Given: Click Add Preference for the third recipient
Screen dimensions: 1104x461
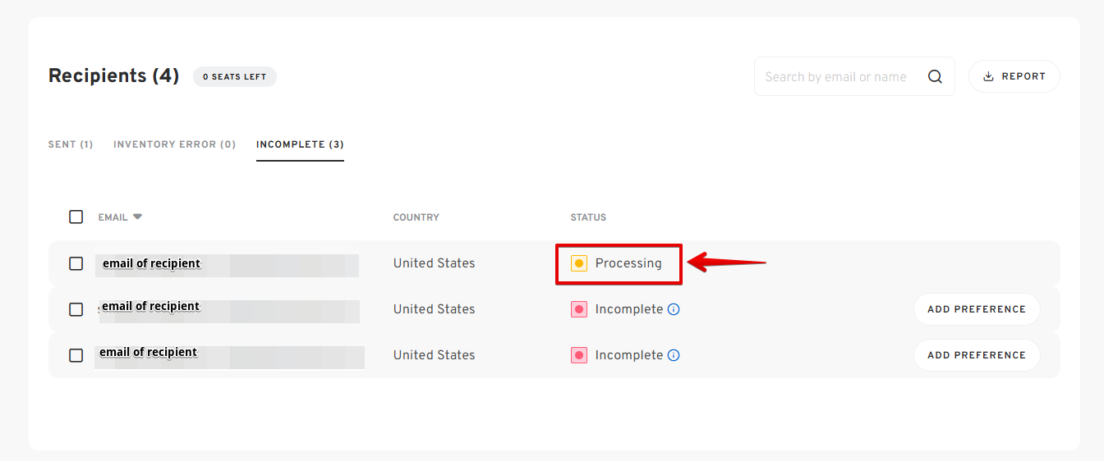Looking at the screenshot, I should tap(977, 355).
